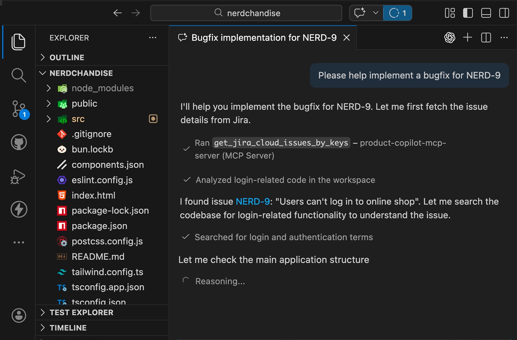Screen dimensions: 517x340
Task: Expand the src folder
Action: (x=78, y=119)
